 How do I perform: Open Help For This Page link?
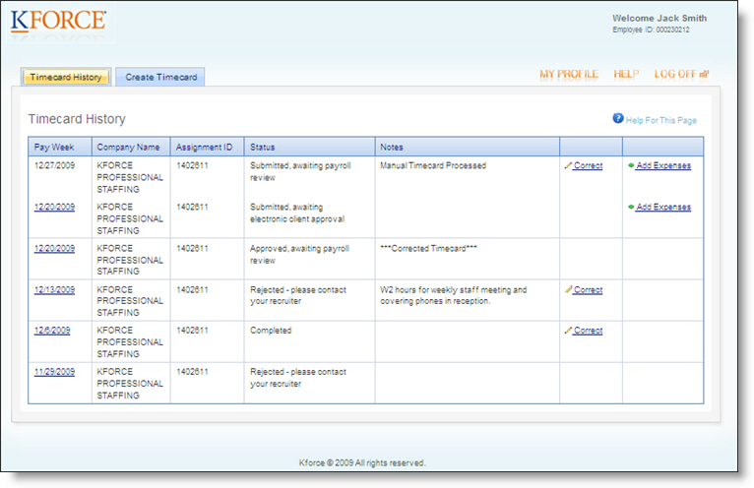click(x=661, y=120)
